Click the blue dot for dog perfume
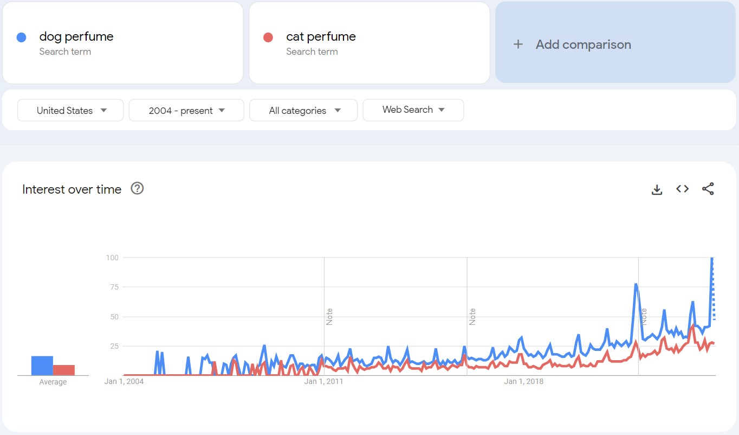Viewport: 739px width, 435px height. point(21,36)
